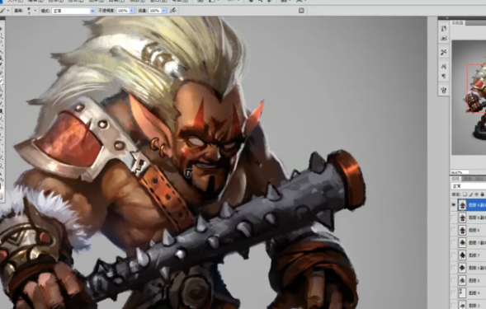Show the 图层 4 layer visibility

[x=454, y=293]
